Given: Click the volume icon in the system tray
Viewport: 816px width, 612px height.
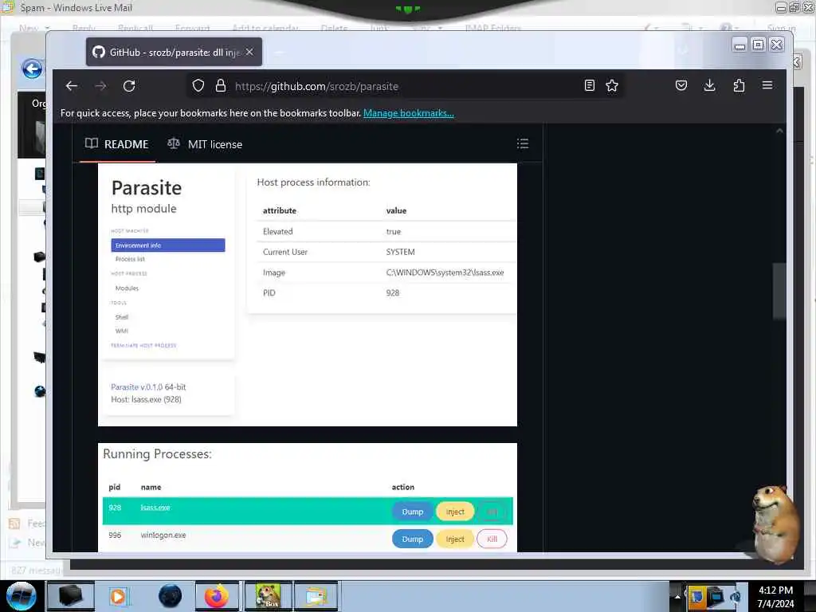Looking at the screenshot, I should pyautogui.click(x=736, y=597).
